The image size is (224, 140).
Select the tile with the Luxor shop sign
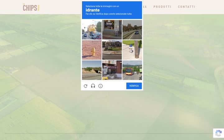[x=112, y=30]
